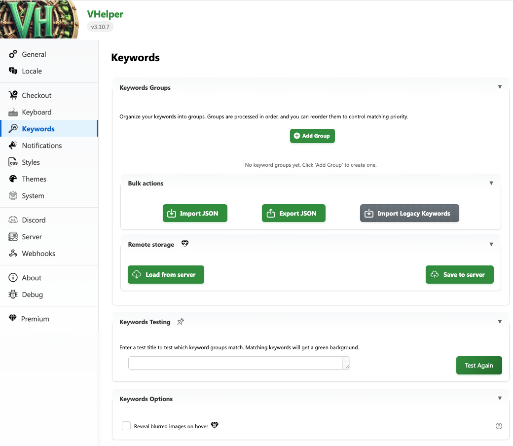Collapse the Bulk actions panel

[x=491, y=183]
